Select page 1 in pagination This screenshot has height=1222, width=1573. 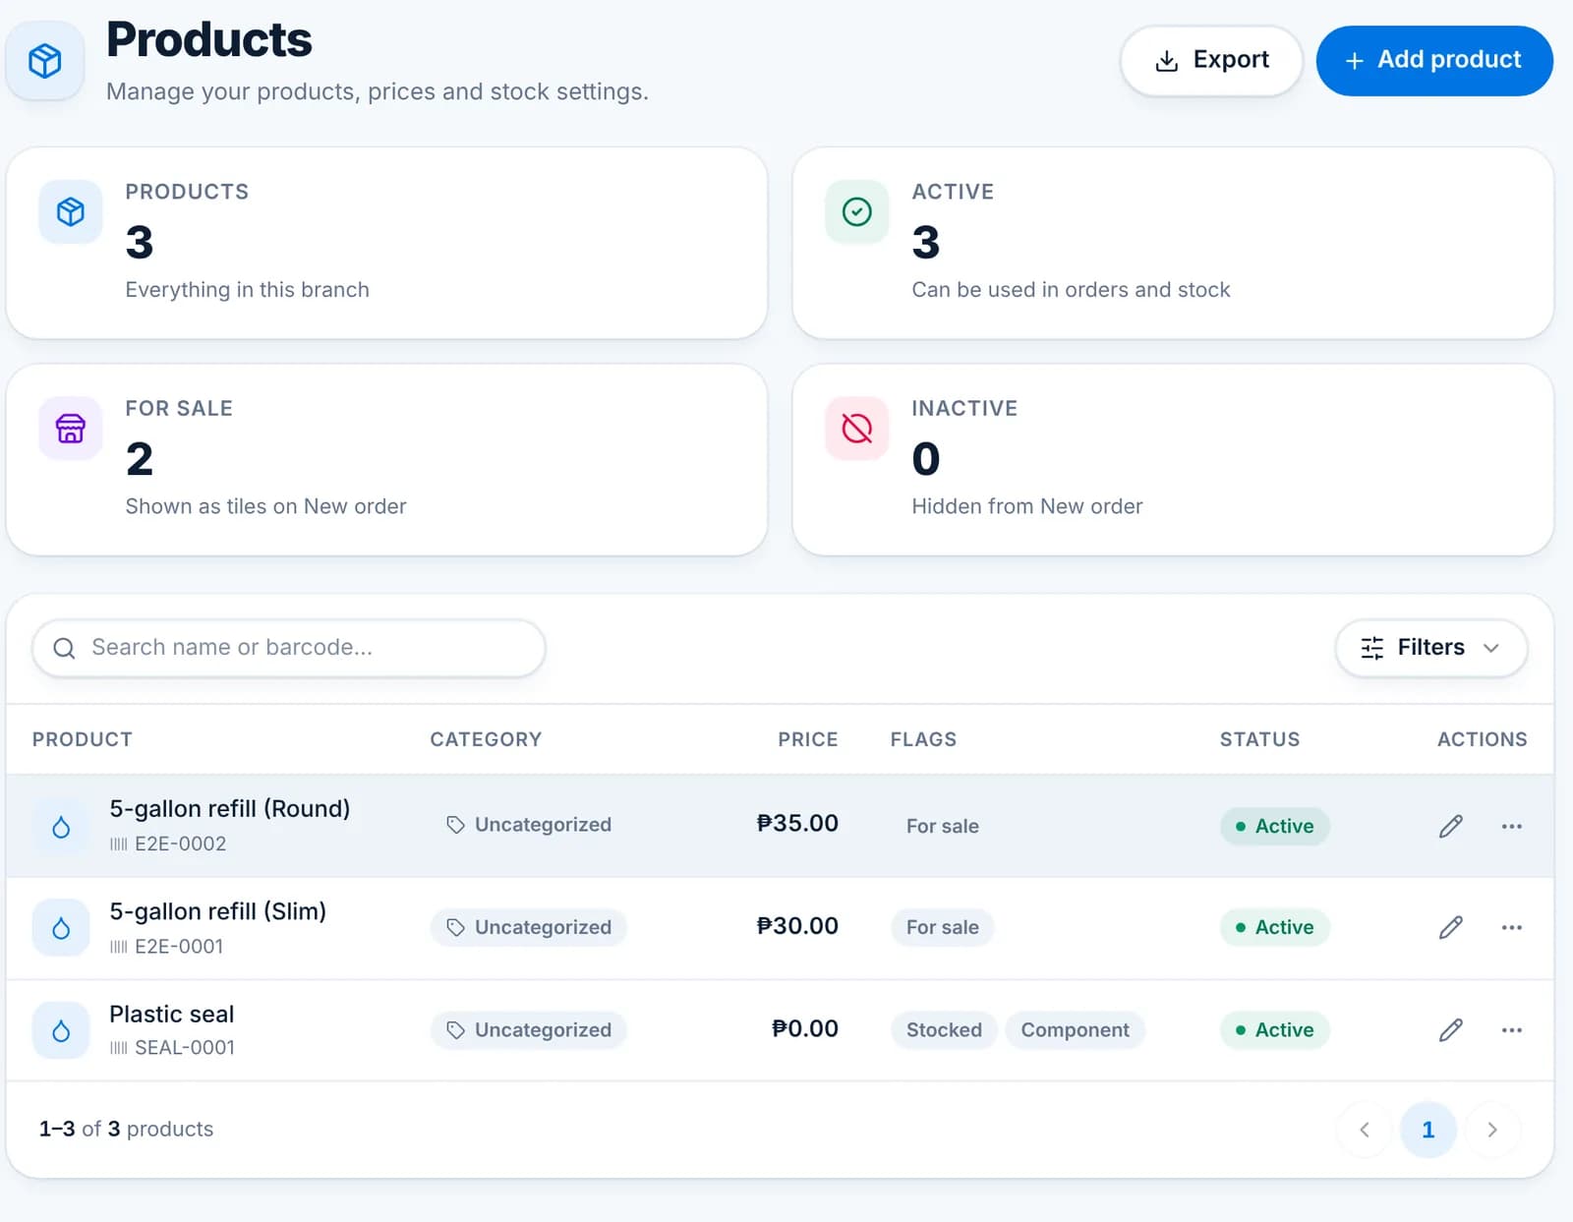1428,1130
